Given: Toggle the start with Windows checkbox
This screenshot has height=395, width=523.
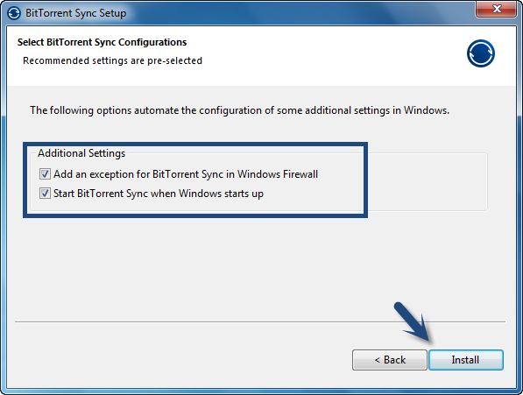Looking at the screenshot, I should 45,193.
